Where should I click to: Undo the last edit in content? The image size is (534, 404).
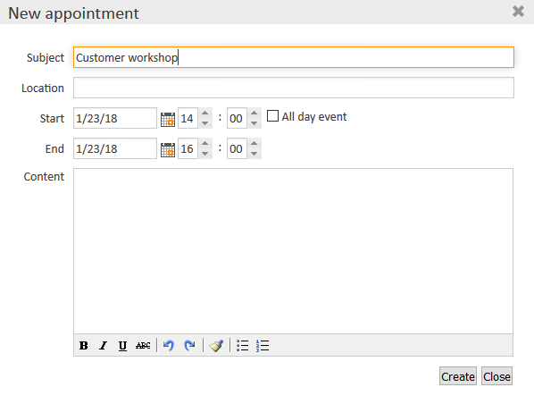coord(169,346)
